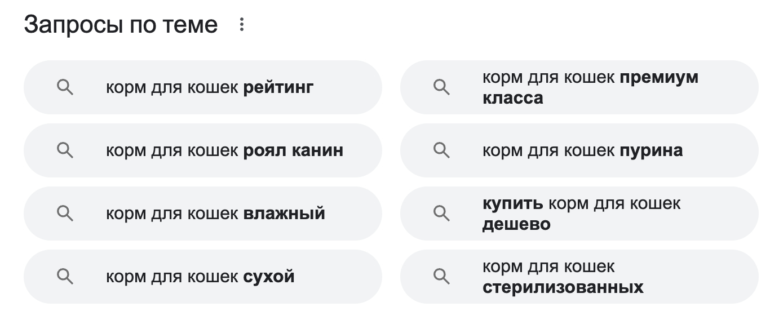This screenshot has height=329, width=779.
Task: Click search icon next to роял канин suggestion
Action: pos(65,150)
